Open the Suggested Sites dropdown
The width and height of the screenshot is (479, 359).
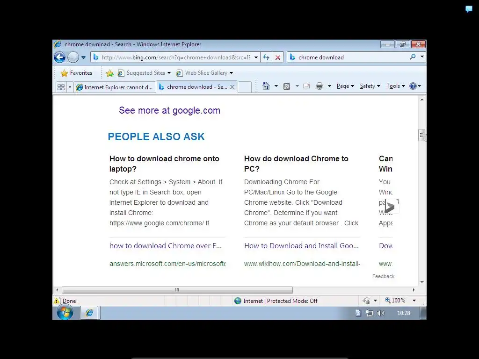[144, 73]
